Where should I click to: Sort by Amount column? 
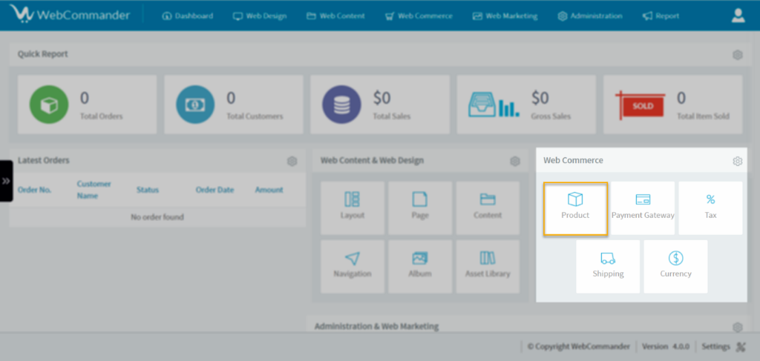coord(269,190)
